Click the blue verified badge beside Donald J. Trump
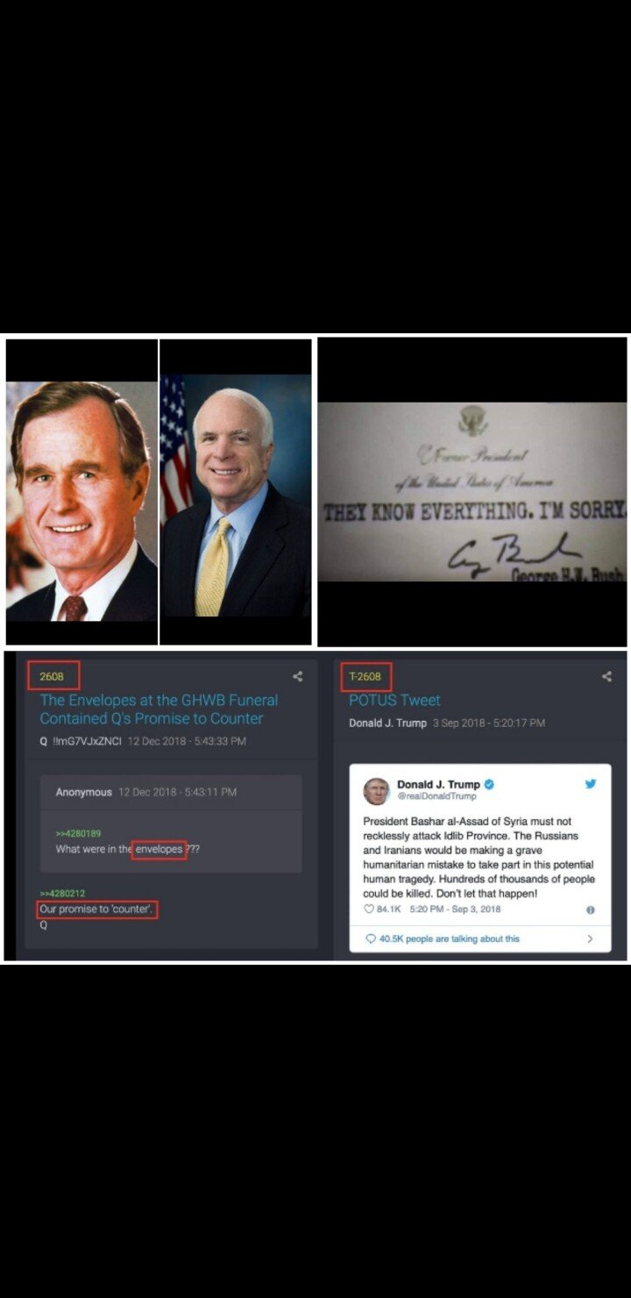The height and width of the screenshot is (1298, 631). 489,784
